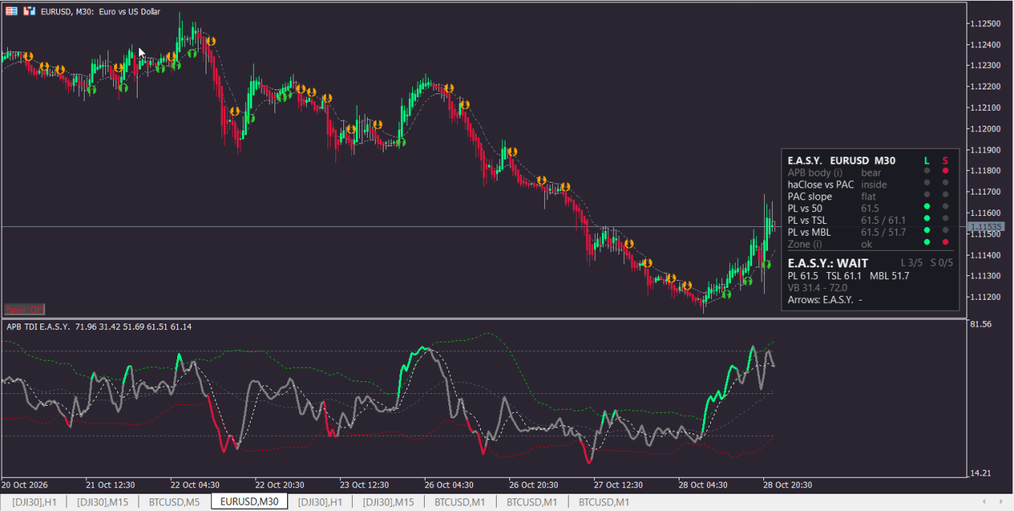Screen dimensions: 1014x511
Task: Click the PL vs 50 row label
Action: point(805,208)
